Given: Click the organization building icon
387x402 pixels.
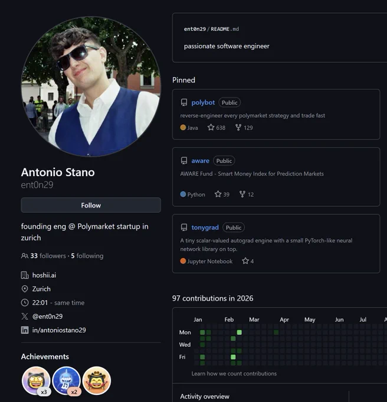Looking at the screenshot, I should [25, 275].
